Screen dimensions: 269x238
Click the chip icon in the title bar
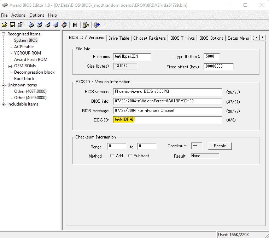[x=5, y=5]
